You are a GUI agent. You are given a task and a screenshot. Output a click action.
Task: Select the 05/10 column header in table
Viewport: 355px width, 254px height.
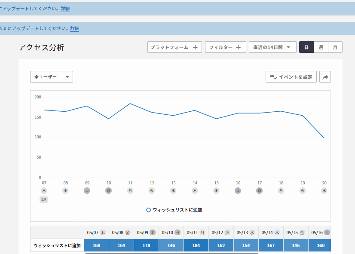click(x=171, y=233)
